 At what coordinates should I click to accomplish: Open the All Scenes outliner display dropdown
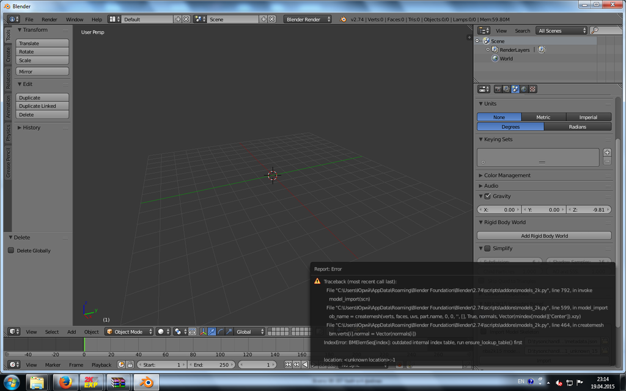(x=562, y=31)
